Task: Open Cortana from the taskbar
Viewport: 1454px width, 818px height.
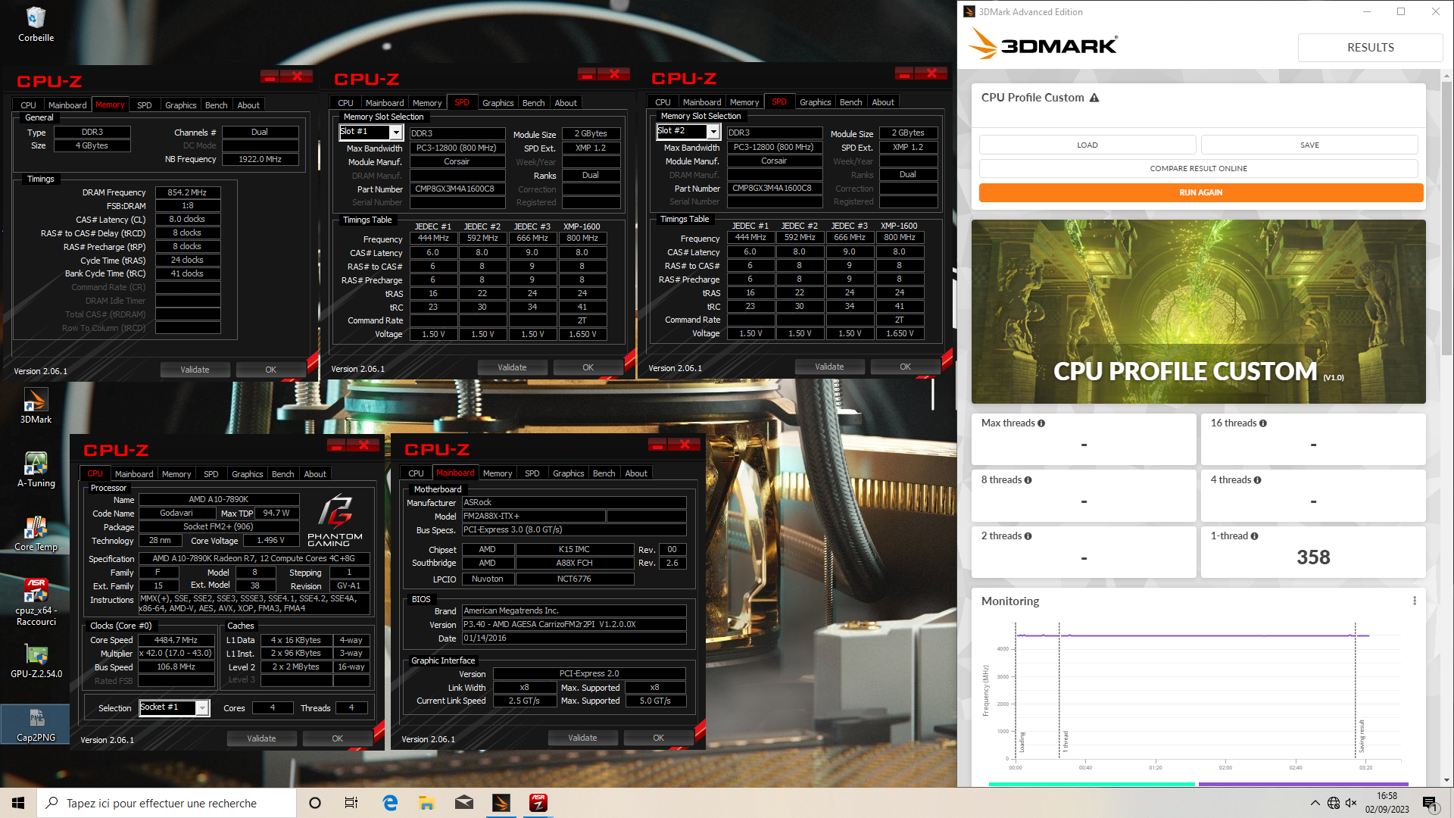Action: pyautogui.click(x=315, y=803)
